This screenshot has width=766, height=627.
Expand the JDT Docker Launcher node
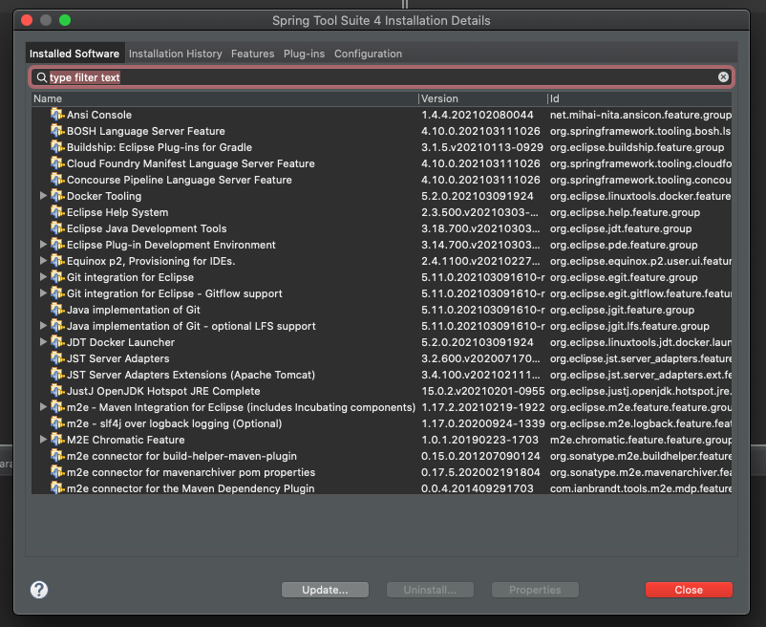pos(43,342)
